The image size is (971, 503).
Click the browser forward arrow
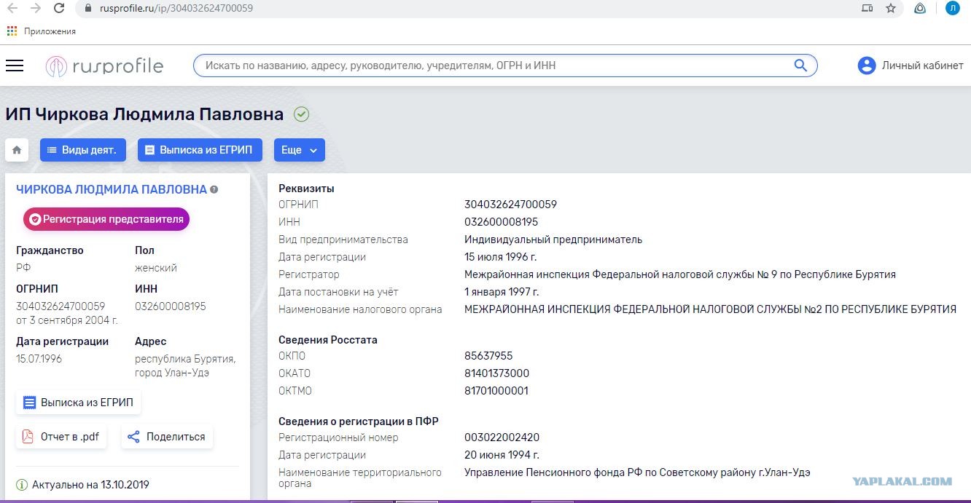tap(36, 8)
